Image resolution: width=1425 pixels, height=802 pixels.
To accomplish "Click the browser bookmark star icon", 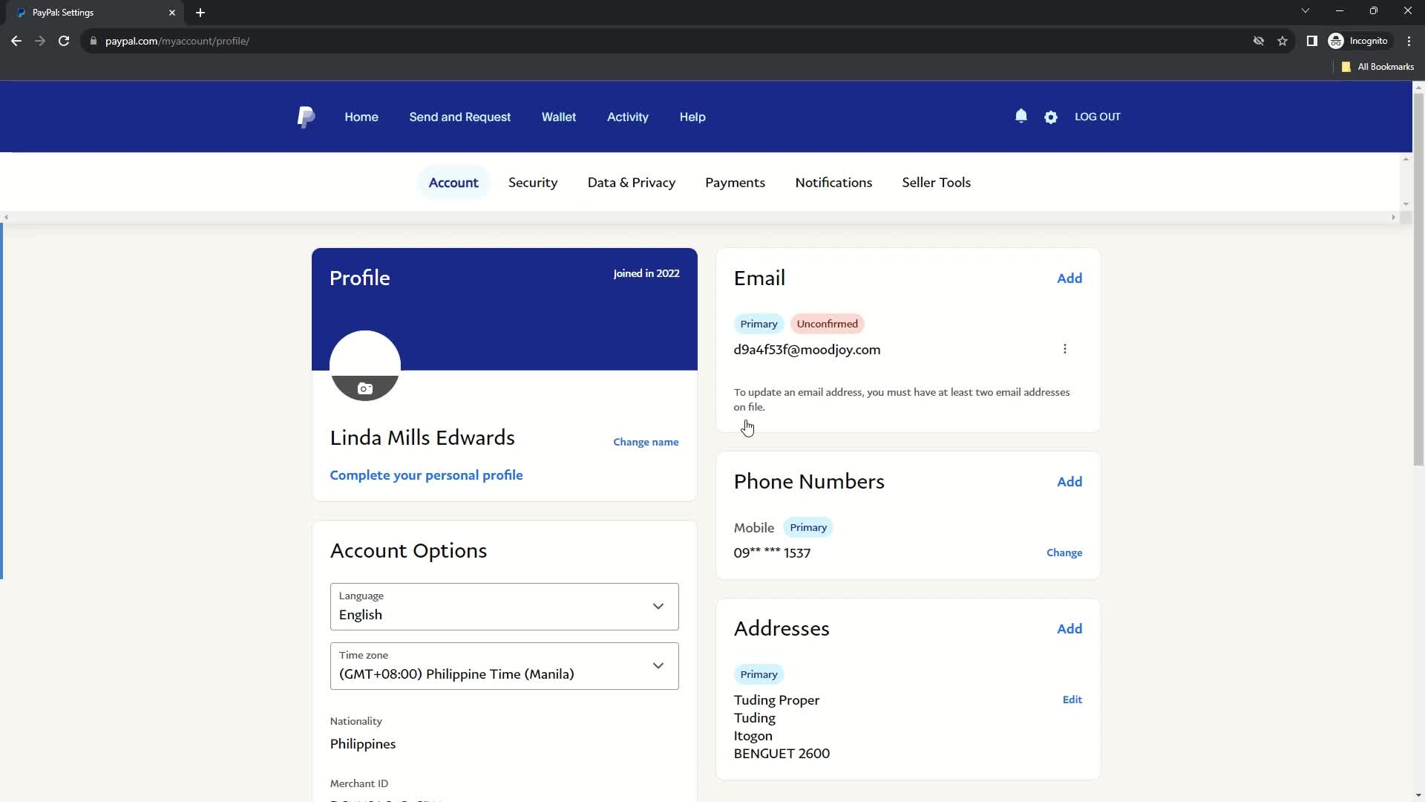I will [1283, 41].
